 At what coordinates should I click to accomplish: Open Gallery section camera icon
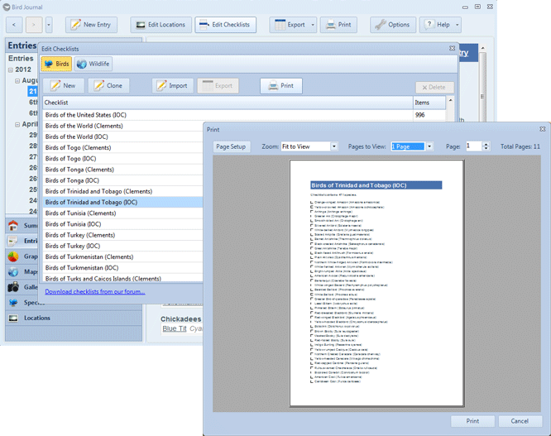coord(13,287)
